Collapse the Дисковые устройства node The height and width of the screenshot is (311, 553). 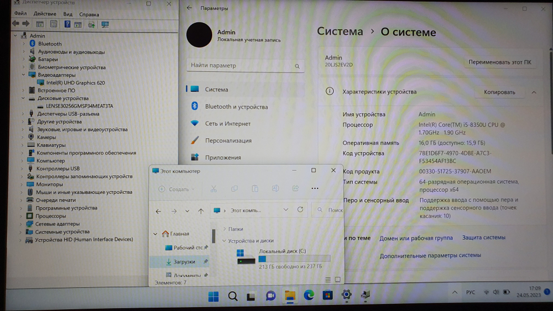click(23, 98)
